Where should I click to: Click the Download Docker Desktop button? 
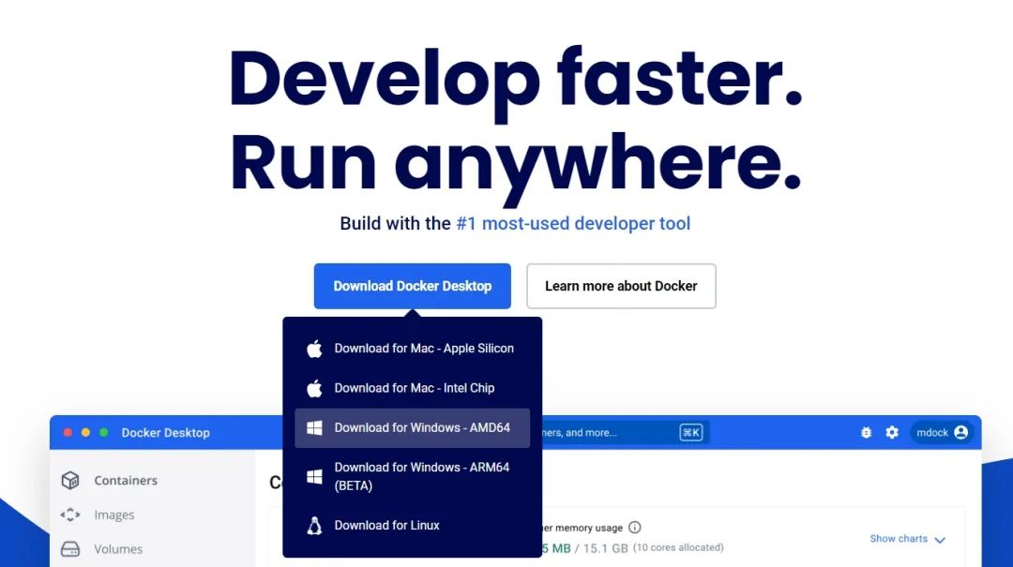click(412, 286)
